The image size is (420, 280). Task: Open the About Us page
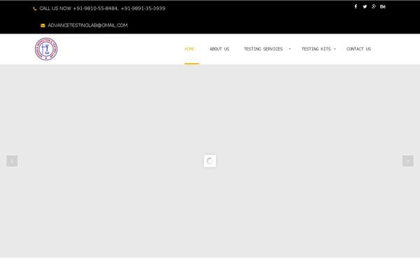[219, 49]
